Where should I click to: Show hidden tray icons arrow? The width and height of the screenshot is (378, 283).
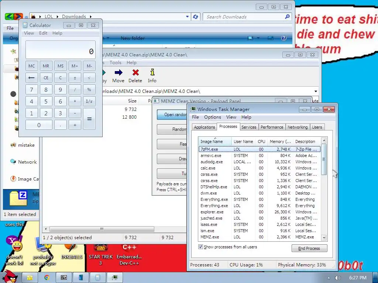click(328, 278)
